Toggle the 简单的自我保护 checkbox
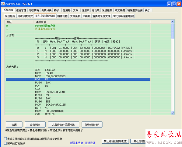Screen dimensions: 182x147 coord(5,143)
